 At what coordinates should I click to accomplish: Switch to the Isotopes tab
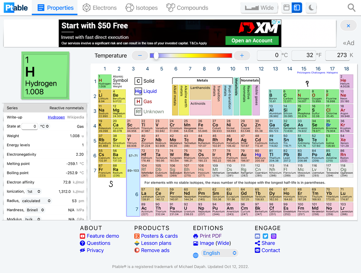(x=142, y=8)
